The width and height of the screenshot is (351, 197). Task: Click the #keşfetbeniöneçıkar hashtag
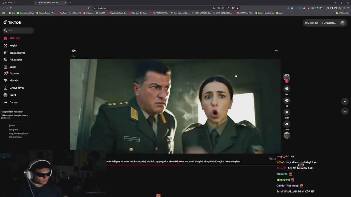pyautogui.click(x=214, y=161)
